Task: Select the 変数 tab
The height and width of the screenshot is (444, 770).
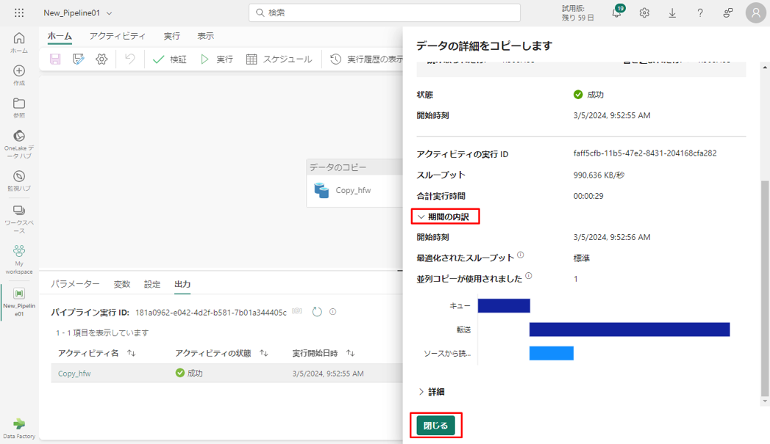Action: click(121, 284)
